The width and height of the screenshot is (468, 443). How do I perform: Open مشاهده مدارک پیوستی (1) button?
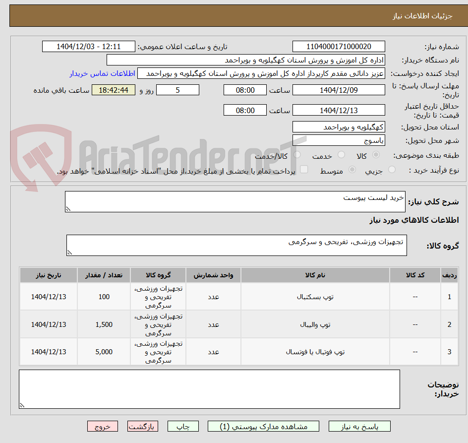click(x=263, y=426)
